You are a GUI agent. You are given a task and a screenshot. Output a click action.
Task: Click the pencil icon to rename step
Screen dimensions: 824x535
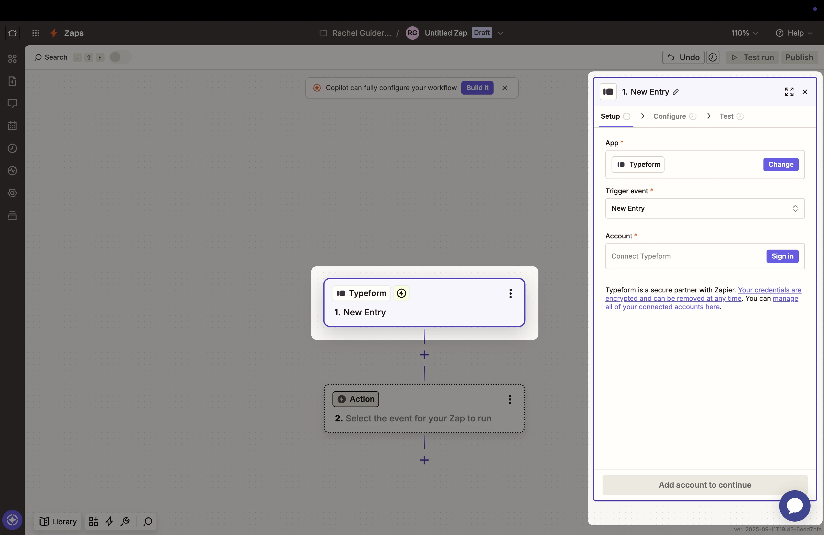pyautogui.click(x=676, y=92)
